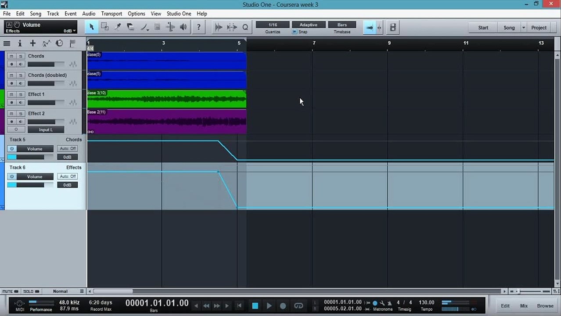Open Track 5 Auto: Off mode dropdown

coord(68,149)
